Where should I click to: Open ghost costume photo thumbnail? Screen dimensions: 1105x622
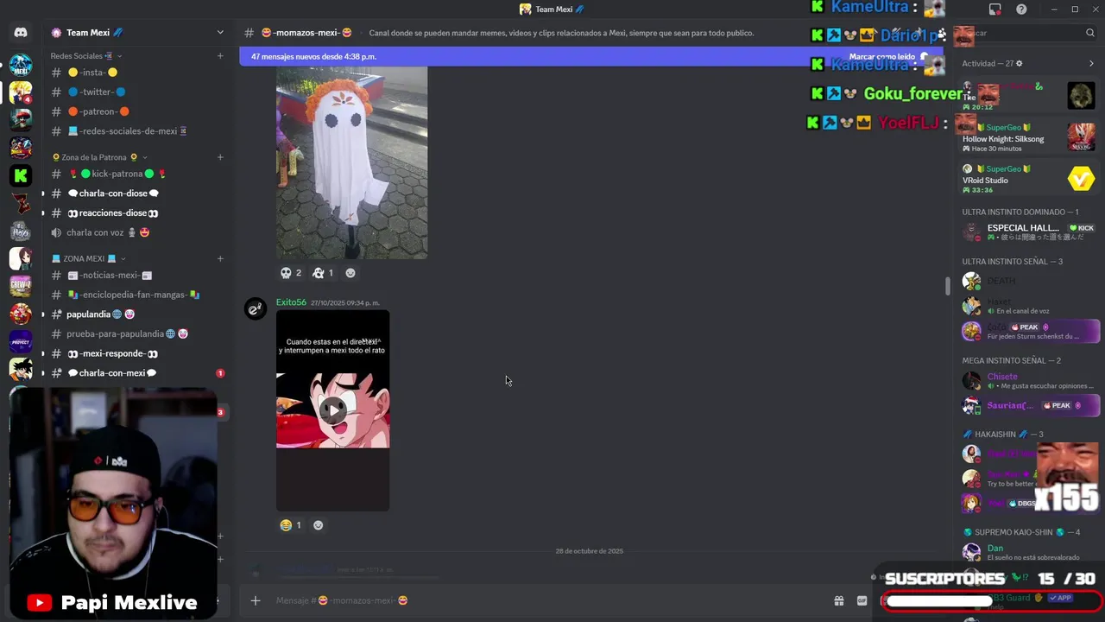[351, 162]
